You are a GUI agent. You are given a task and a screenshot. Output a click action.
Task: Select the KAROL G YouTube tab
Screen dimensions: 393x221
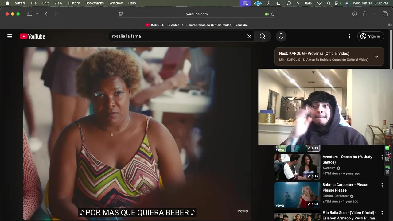[196, 25]
